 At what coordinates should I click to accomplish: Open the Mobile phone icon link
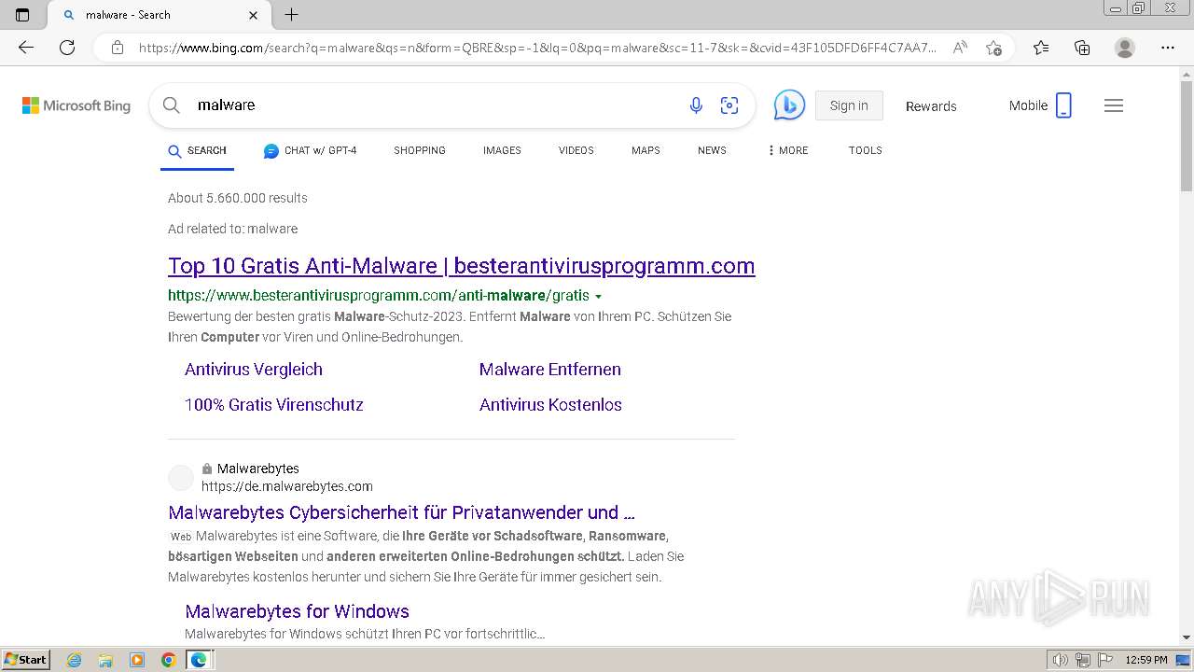click(x=1063, y=105)
